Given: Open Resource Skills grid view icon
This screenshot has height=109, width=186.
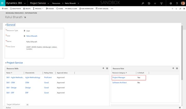Looking at the screenshot, I should tap(107, 68).
